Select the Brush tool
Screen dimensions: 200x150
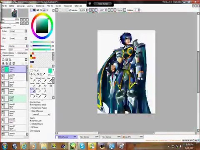(x=44, y=80)
